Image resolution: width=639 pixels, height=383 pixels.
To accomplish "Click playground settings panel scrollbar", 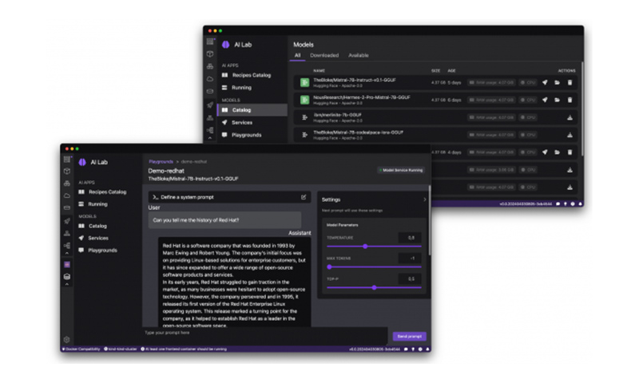I will (430, 222).
